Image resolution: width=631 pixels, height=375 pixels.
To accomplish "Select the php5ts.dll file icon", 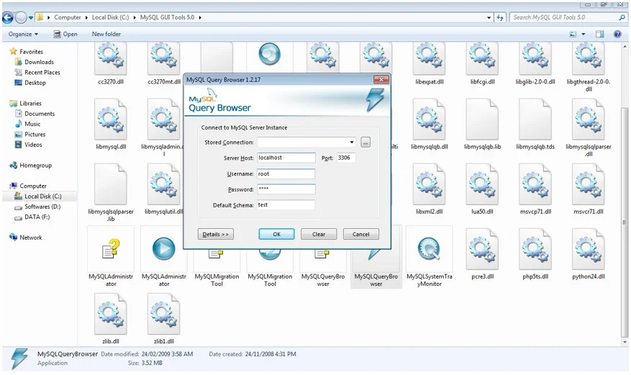I will [535, 249].
